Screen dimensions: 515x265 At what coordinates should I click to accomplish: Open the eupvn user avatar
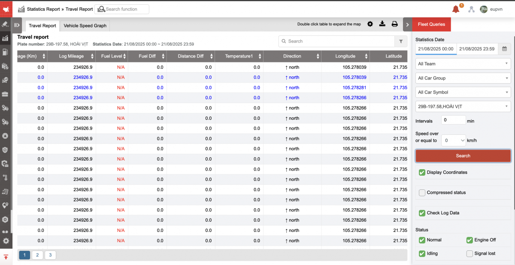pyautogui.click(x=484, y=9)
